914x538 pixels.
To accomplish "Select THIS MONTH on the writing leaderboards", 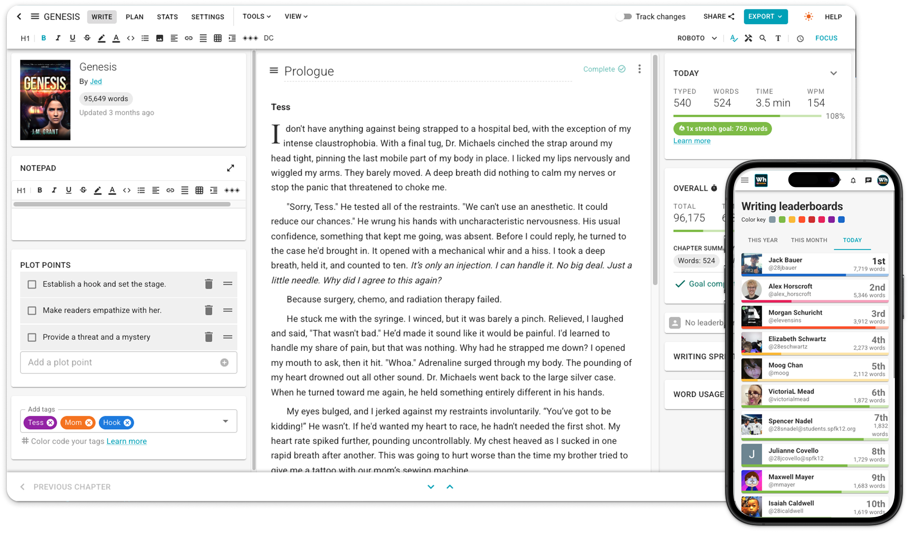I will click(x=809, y=240).
